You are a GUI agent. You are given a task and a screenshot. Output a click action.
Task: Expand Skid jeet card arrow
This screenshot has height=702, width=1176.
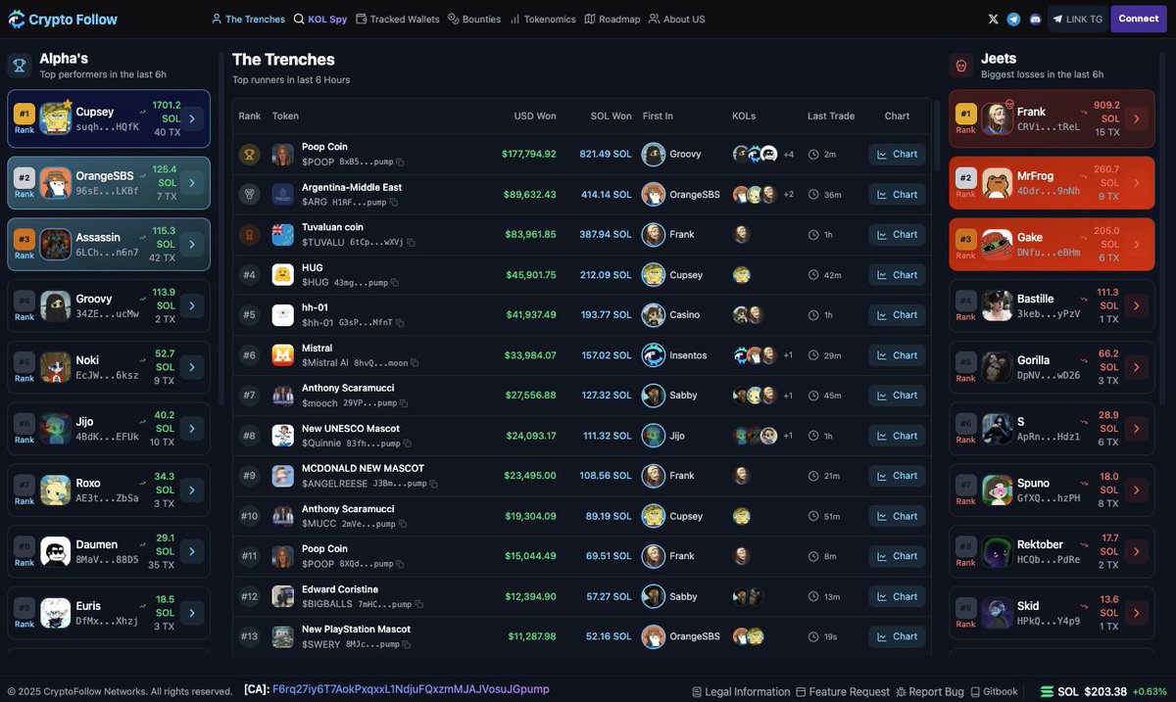[1137, 613]
